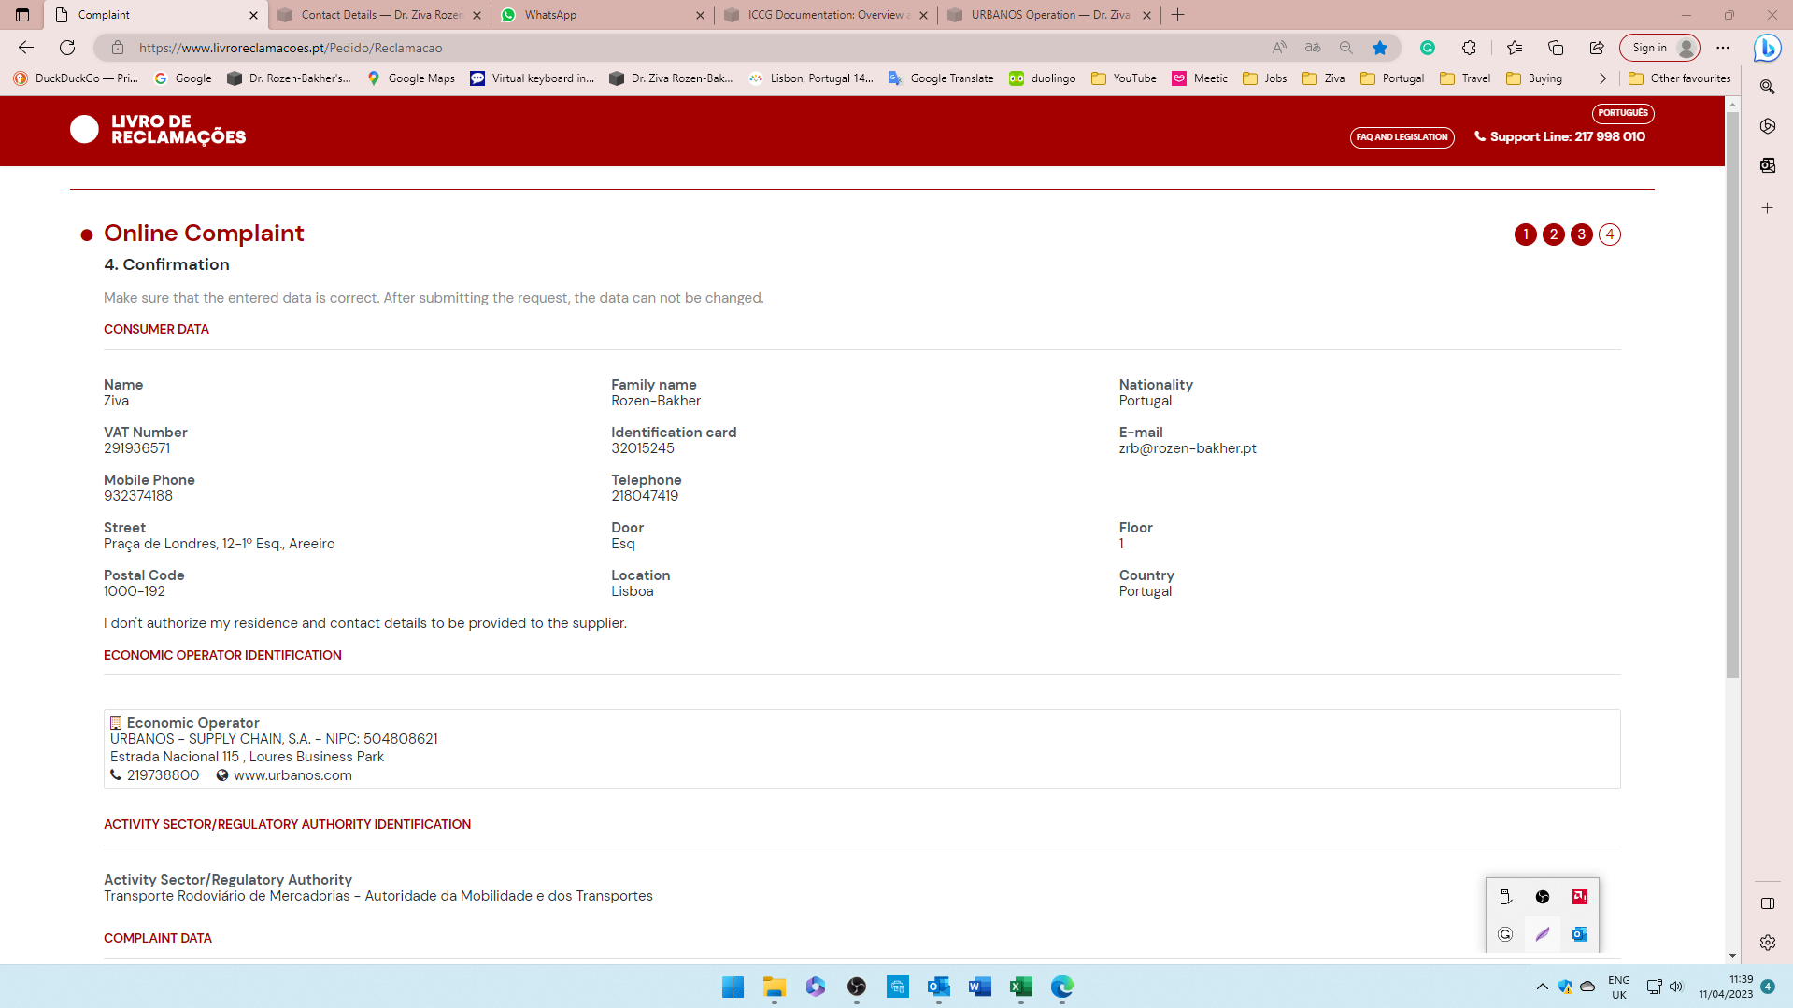Viewport: 1793px width, 1008px height.
Task: Click the FAQ AND LEGISLATION button
Action: 1402,137
